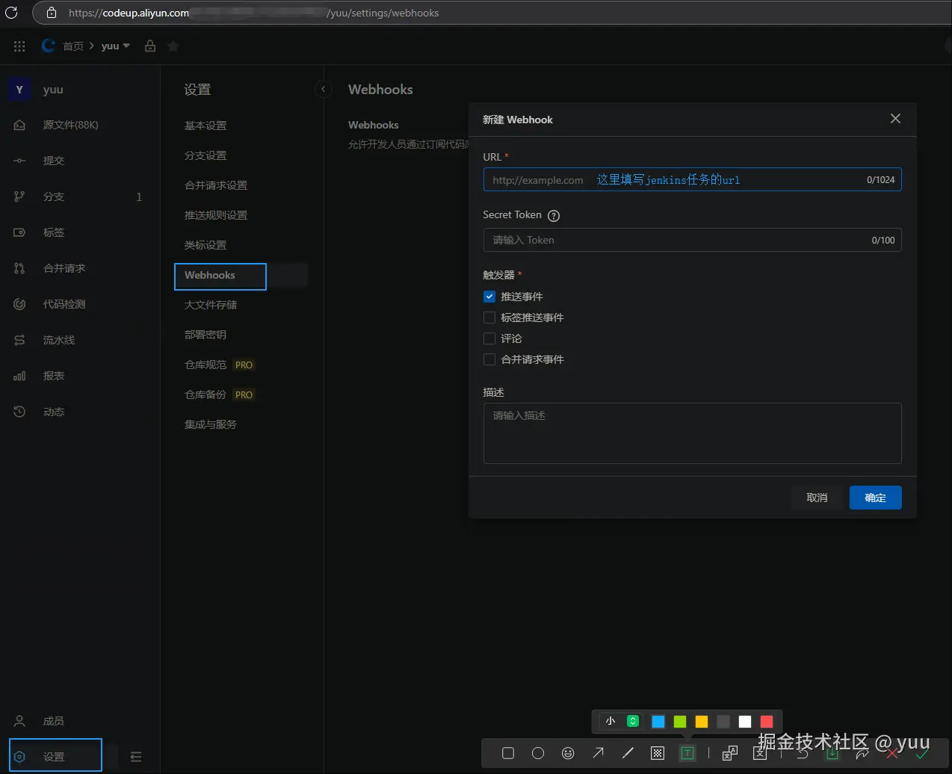Enable the 标签推送事件 checkbox
Screen dimensions: 952x774
[x=489, y=318]
